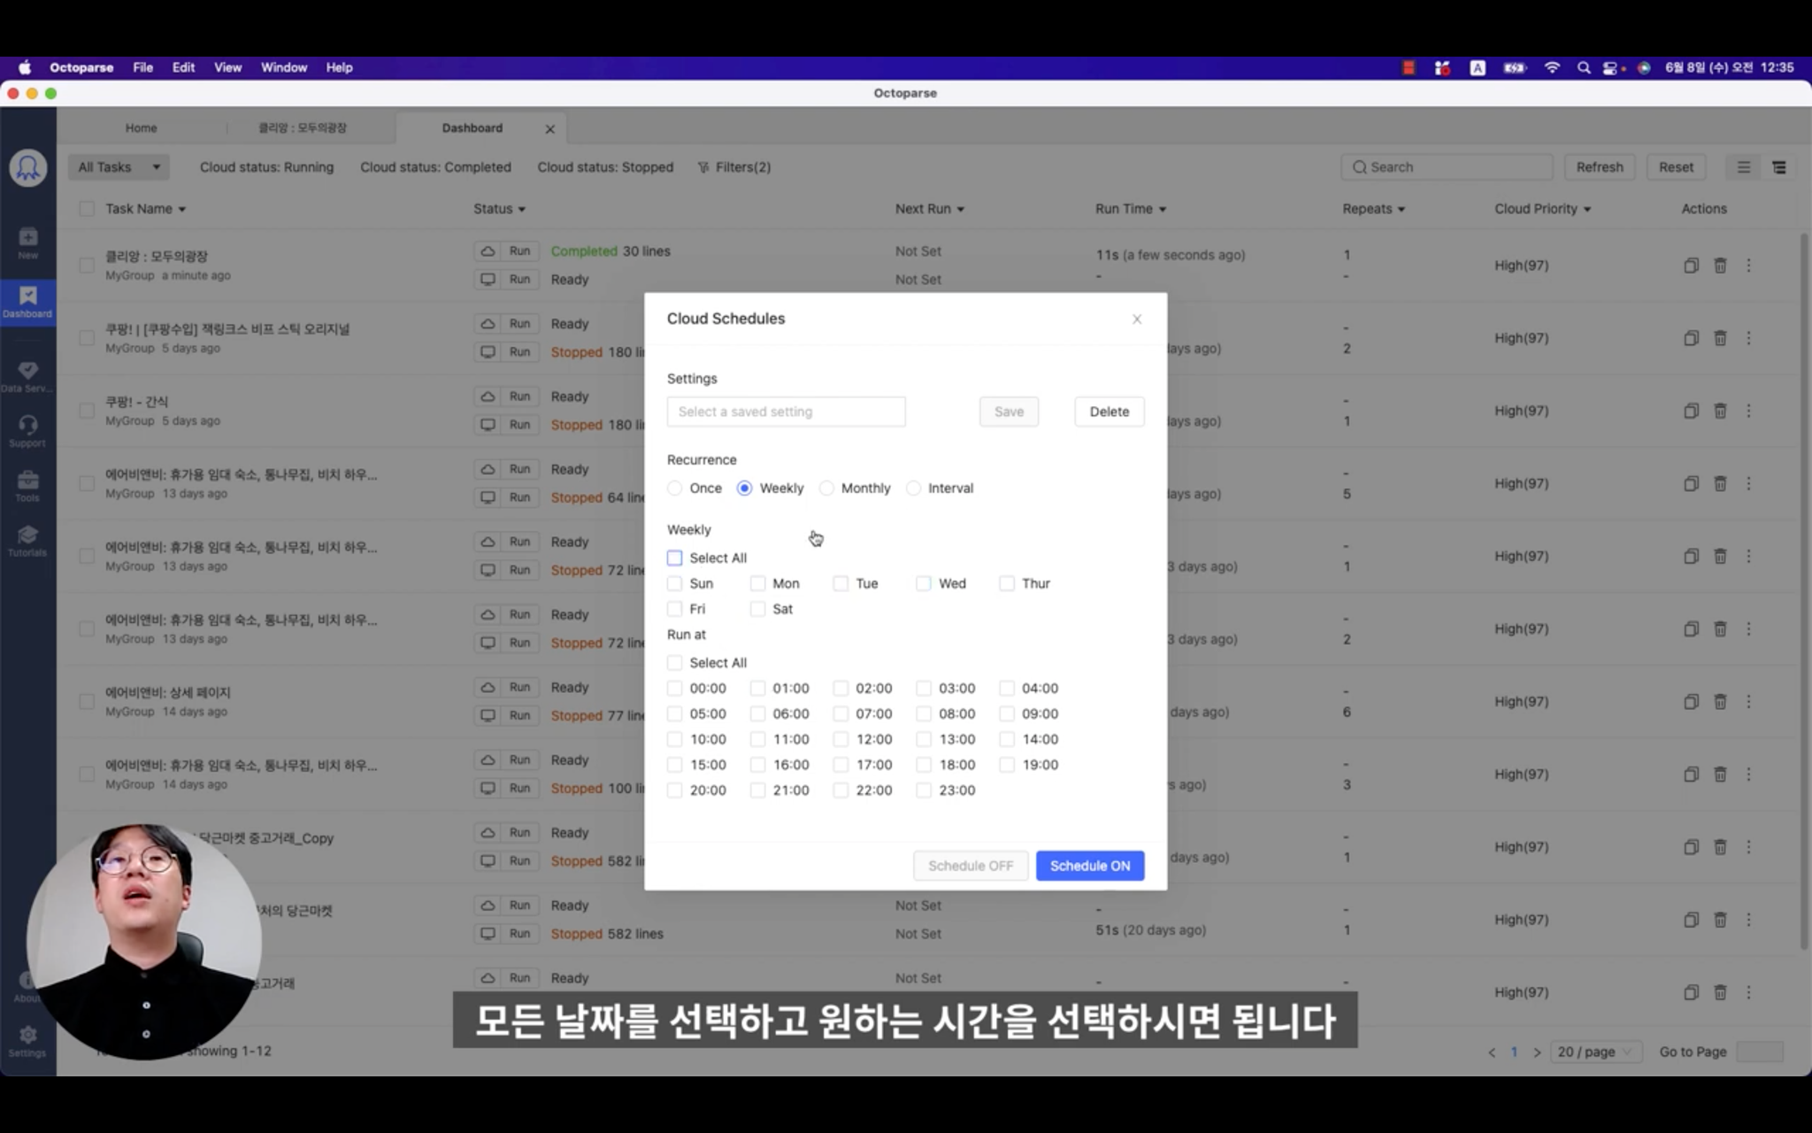Check the Sat day checkbox
This screenshot has height=1133, width=1812.
pyautogui.click(x=757, y=610)
